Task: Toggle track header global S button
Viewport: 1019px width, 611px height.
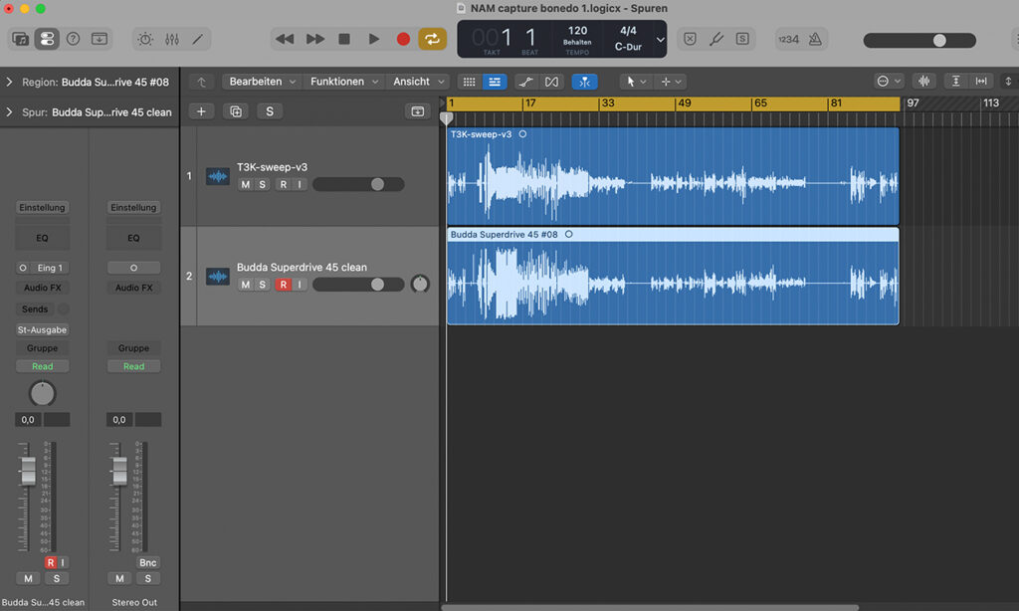Action: click(270, 111)
